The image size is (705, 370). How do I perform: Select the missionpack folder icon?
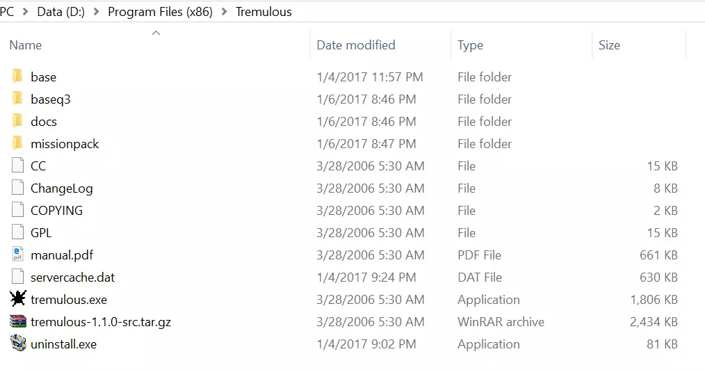[x=18, y=143]
